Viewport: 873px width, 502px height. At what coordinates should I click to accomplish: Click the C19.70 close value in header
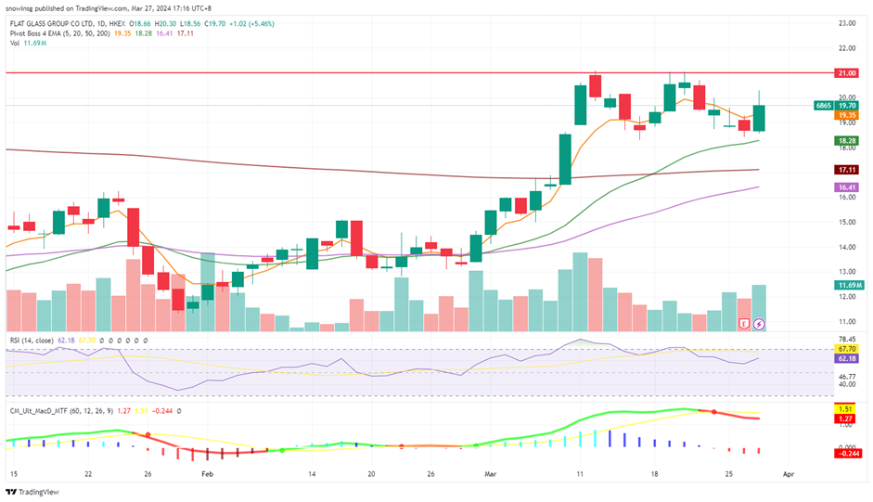pyautogui.click(x=215, y=23)
